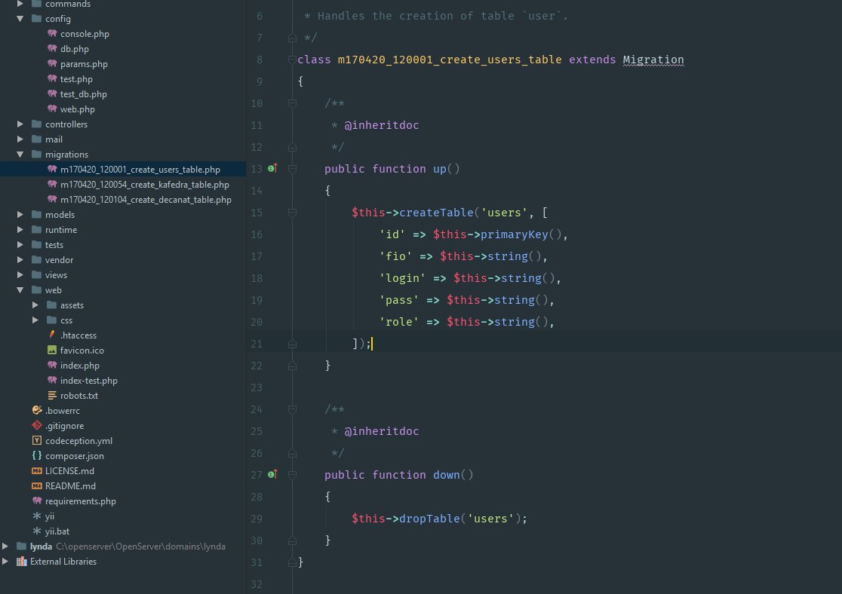Fold the doc comment at line 10
Viewport: 842px width, 594px height.
(292, 103)
